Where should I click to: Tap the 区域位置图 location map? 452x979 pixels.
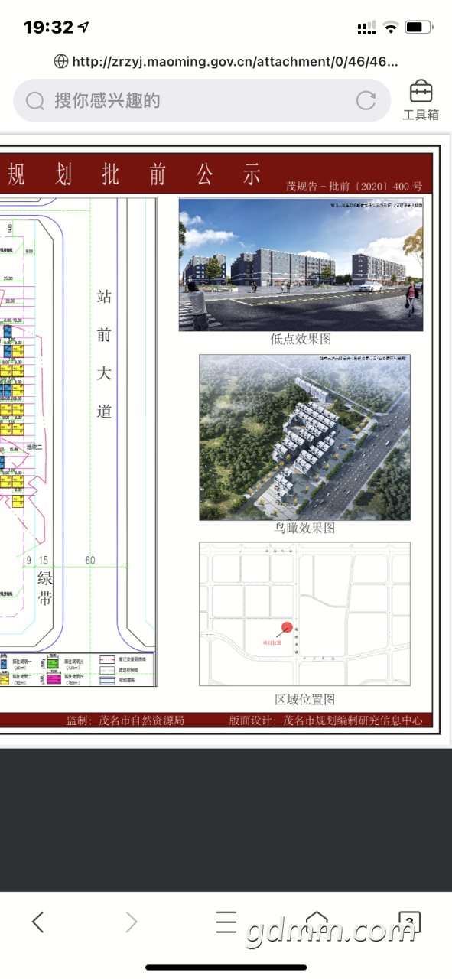coord(304,614)
